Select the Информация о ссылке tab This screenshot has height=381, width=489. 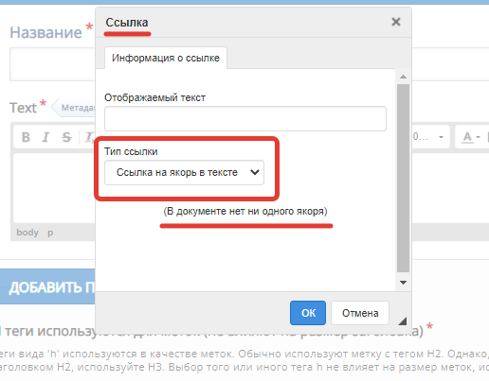pyautogui.click(x=166, y=58)
